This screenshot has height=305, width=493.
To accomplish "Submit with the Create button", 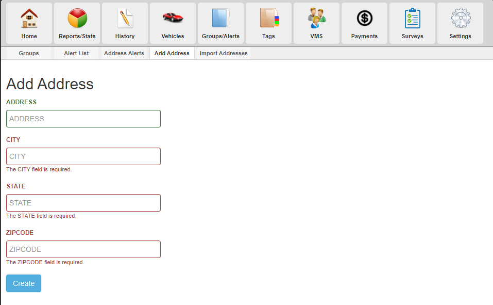I will tap(24, 283).
